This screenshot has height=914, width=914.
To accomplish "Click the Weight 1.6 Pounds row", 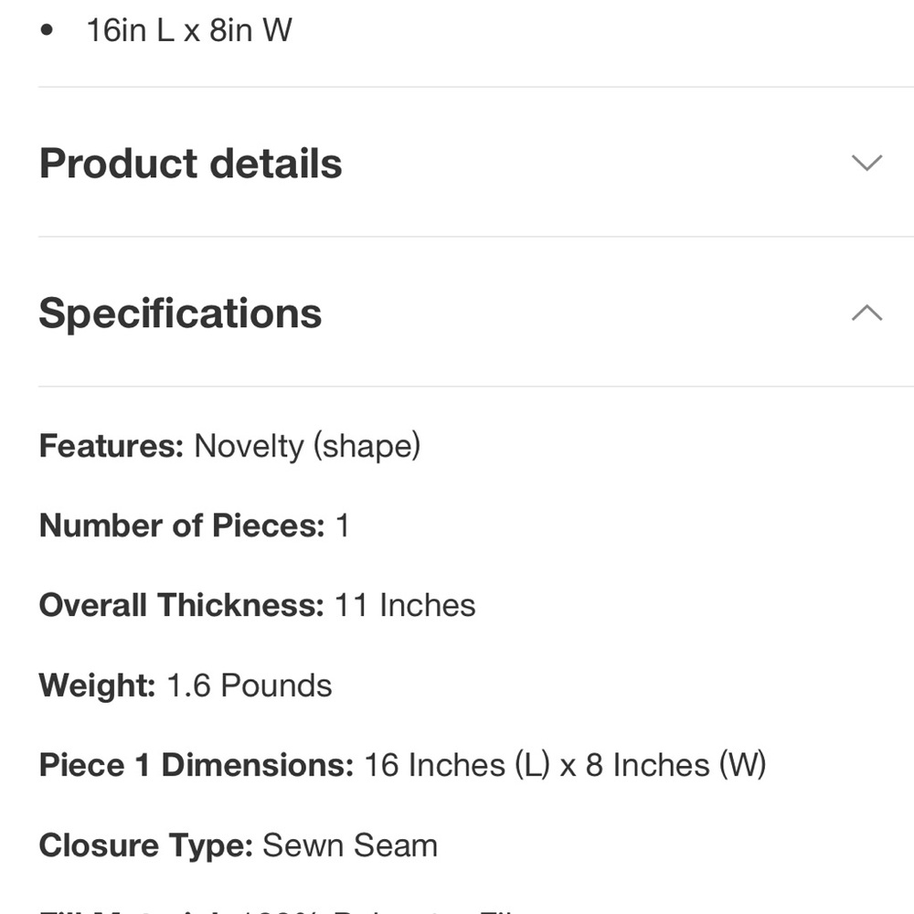I will (186, 685).
